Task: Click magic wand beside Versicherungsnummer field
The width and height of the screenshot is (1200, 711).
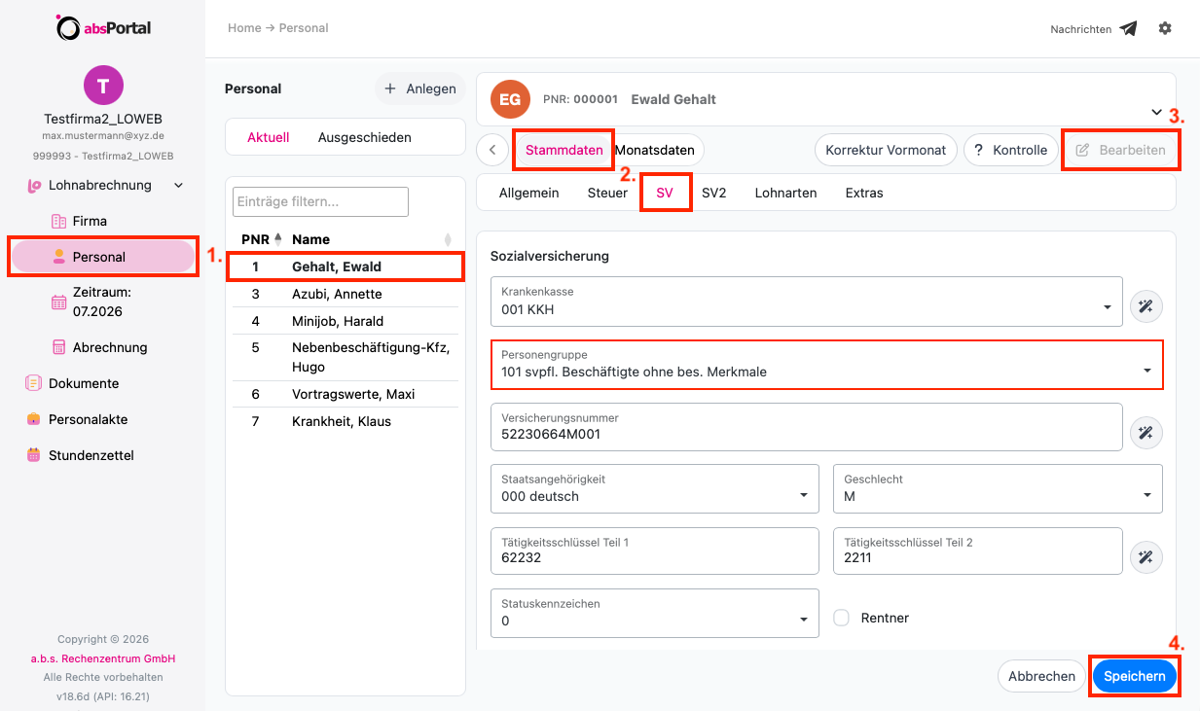Action: 1145,433
